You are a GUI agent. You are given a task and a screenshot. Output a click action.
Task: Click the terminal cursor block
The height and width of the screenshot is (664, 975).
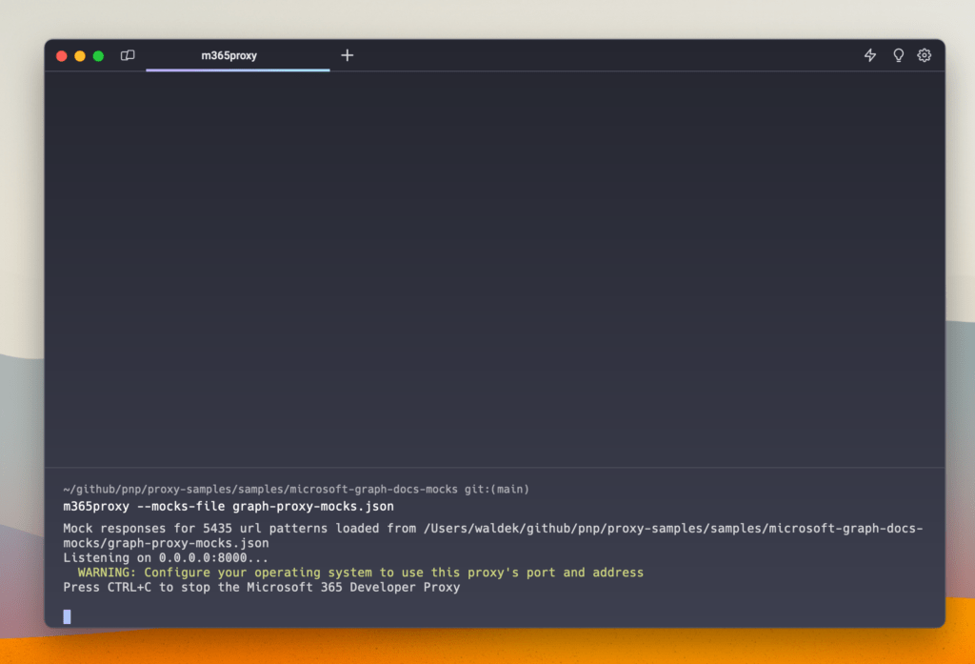(68, 616)
